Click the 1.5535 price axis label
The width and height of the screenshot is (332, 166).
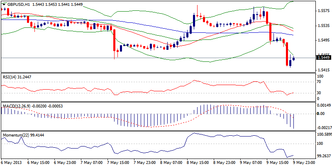pos(323,25)
